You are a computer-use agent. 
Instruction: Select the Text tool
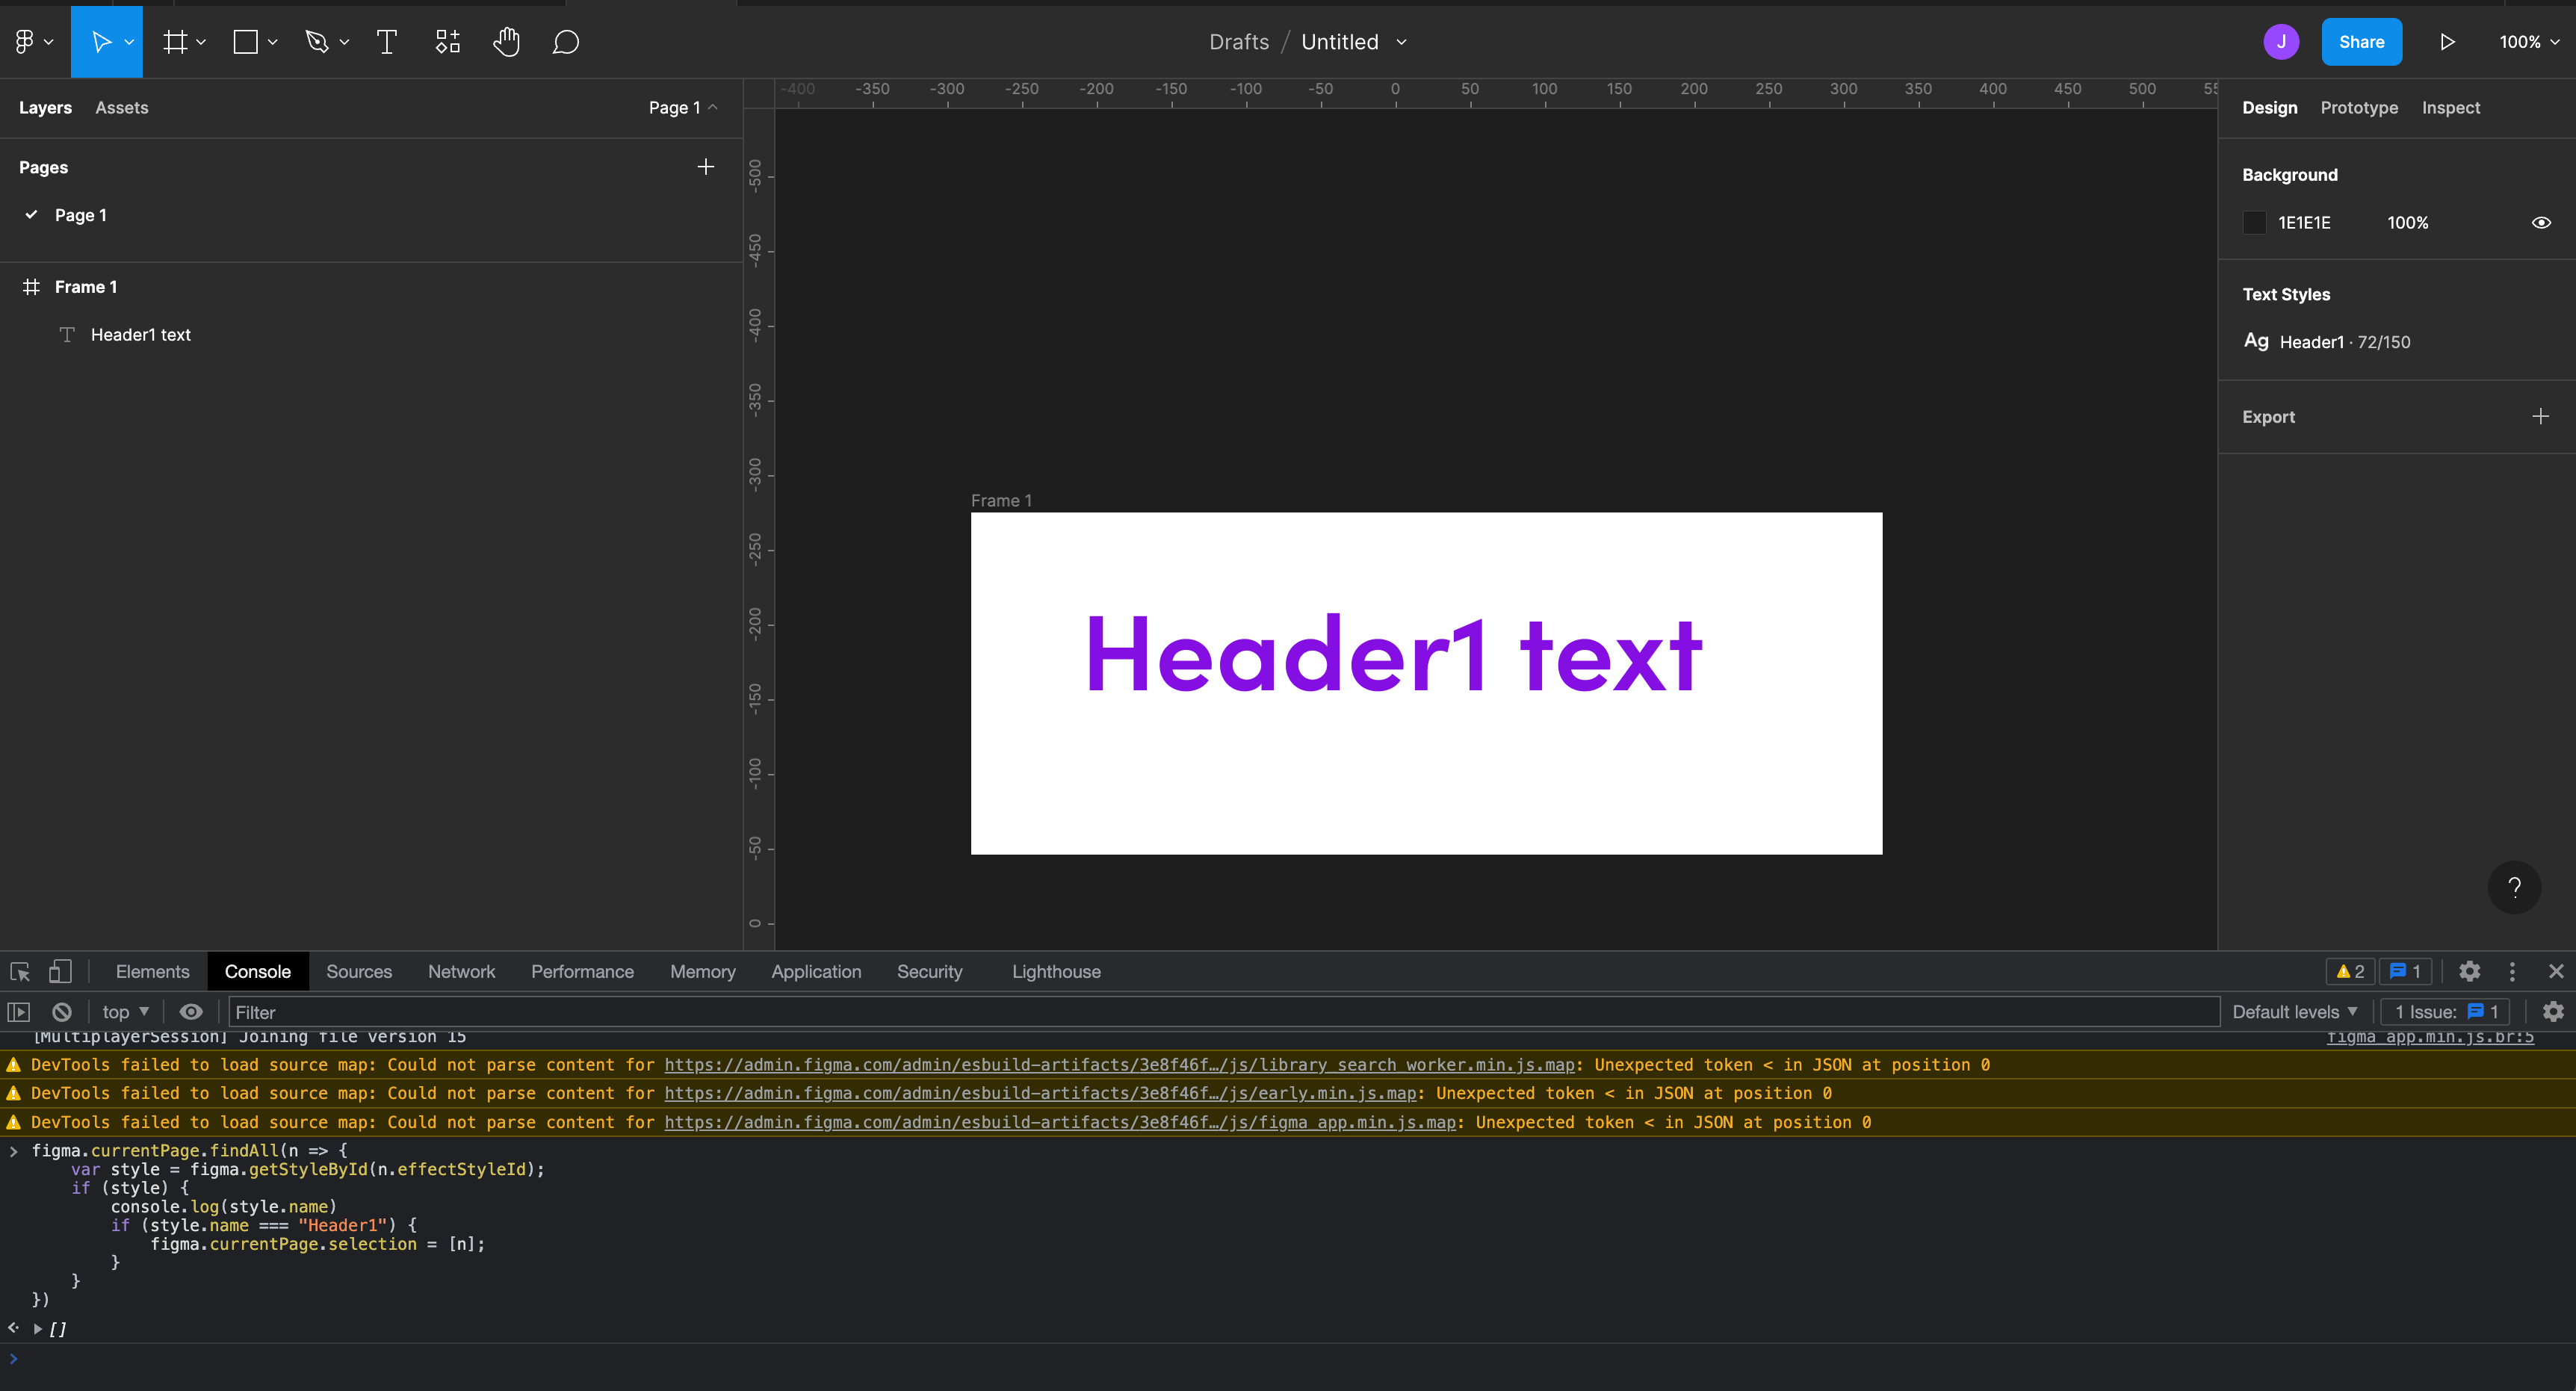point(387,42)
